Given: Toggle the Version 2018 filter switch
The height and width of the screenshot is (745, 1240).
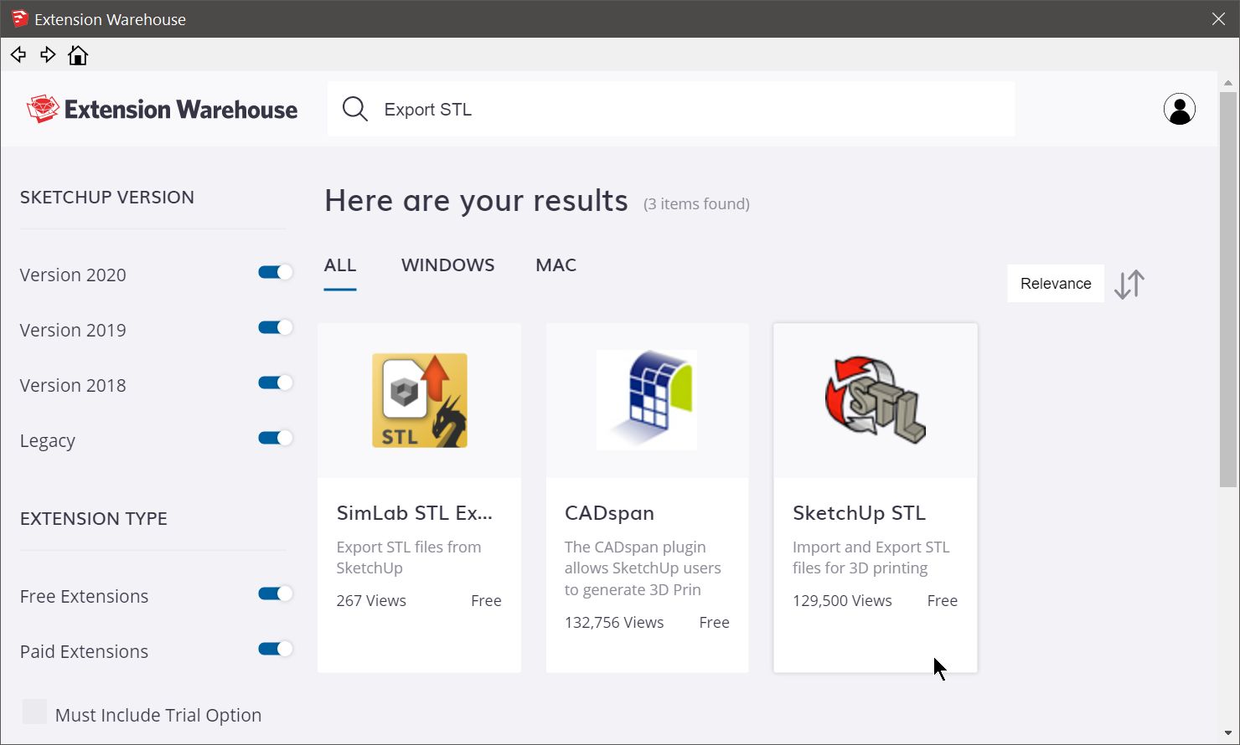Looking at the screenshot, I should (x=275, y=383).
